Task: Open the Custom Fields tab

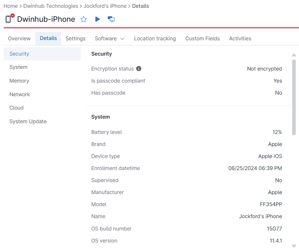Action: (202, 39)
